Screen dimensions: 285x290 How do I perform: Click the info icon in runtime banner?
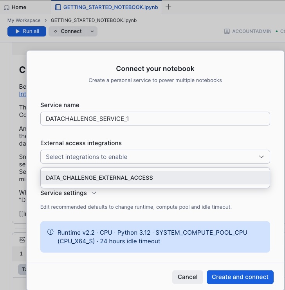pos(50,232)
